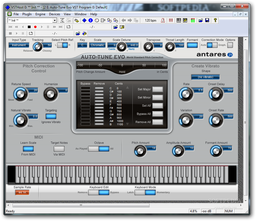Toggle the Select Pitch Ref. L/R switch
Screen dimensions: 256x221
pos(62,45)
